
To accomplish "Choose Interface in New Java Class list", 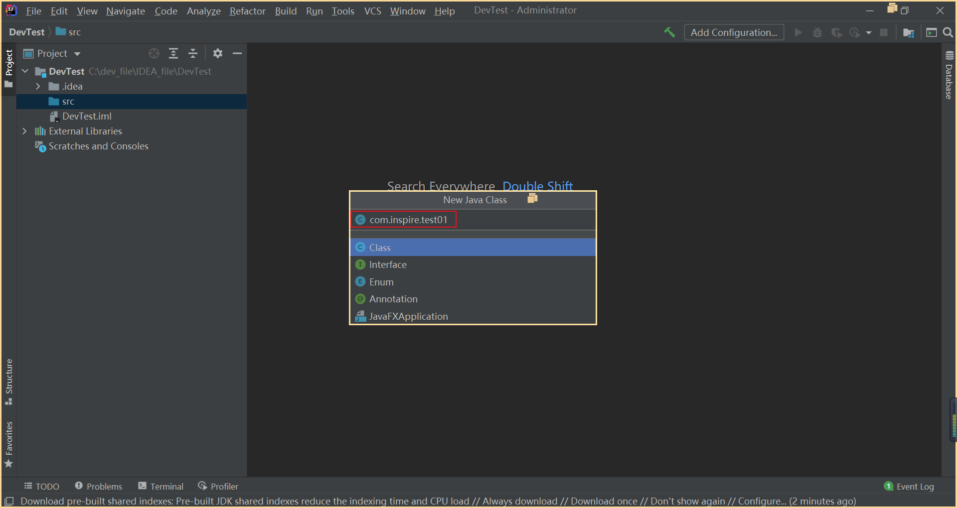I will coord(473,264).
